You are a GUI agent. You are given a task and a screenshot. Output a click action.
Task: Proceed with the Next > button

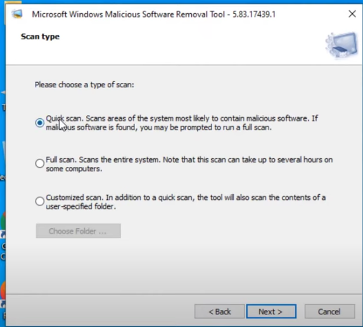[271, 312]
